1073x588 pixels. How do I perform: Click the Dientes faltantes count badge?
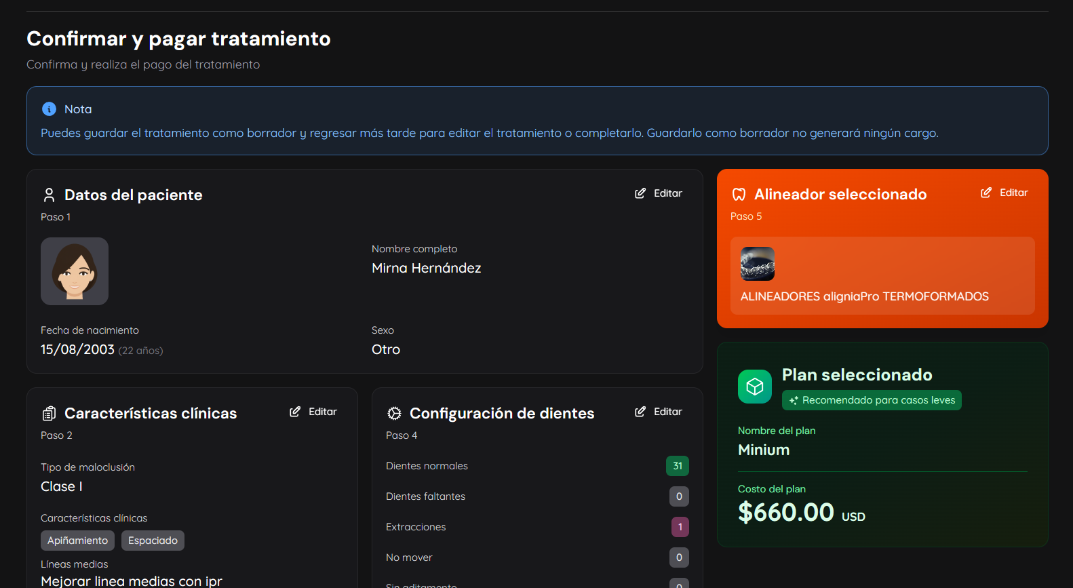[679, 496]
